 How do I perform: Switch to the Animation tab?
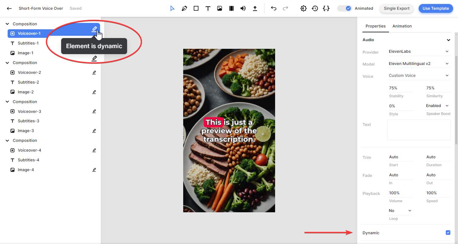tap(402, 26)
